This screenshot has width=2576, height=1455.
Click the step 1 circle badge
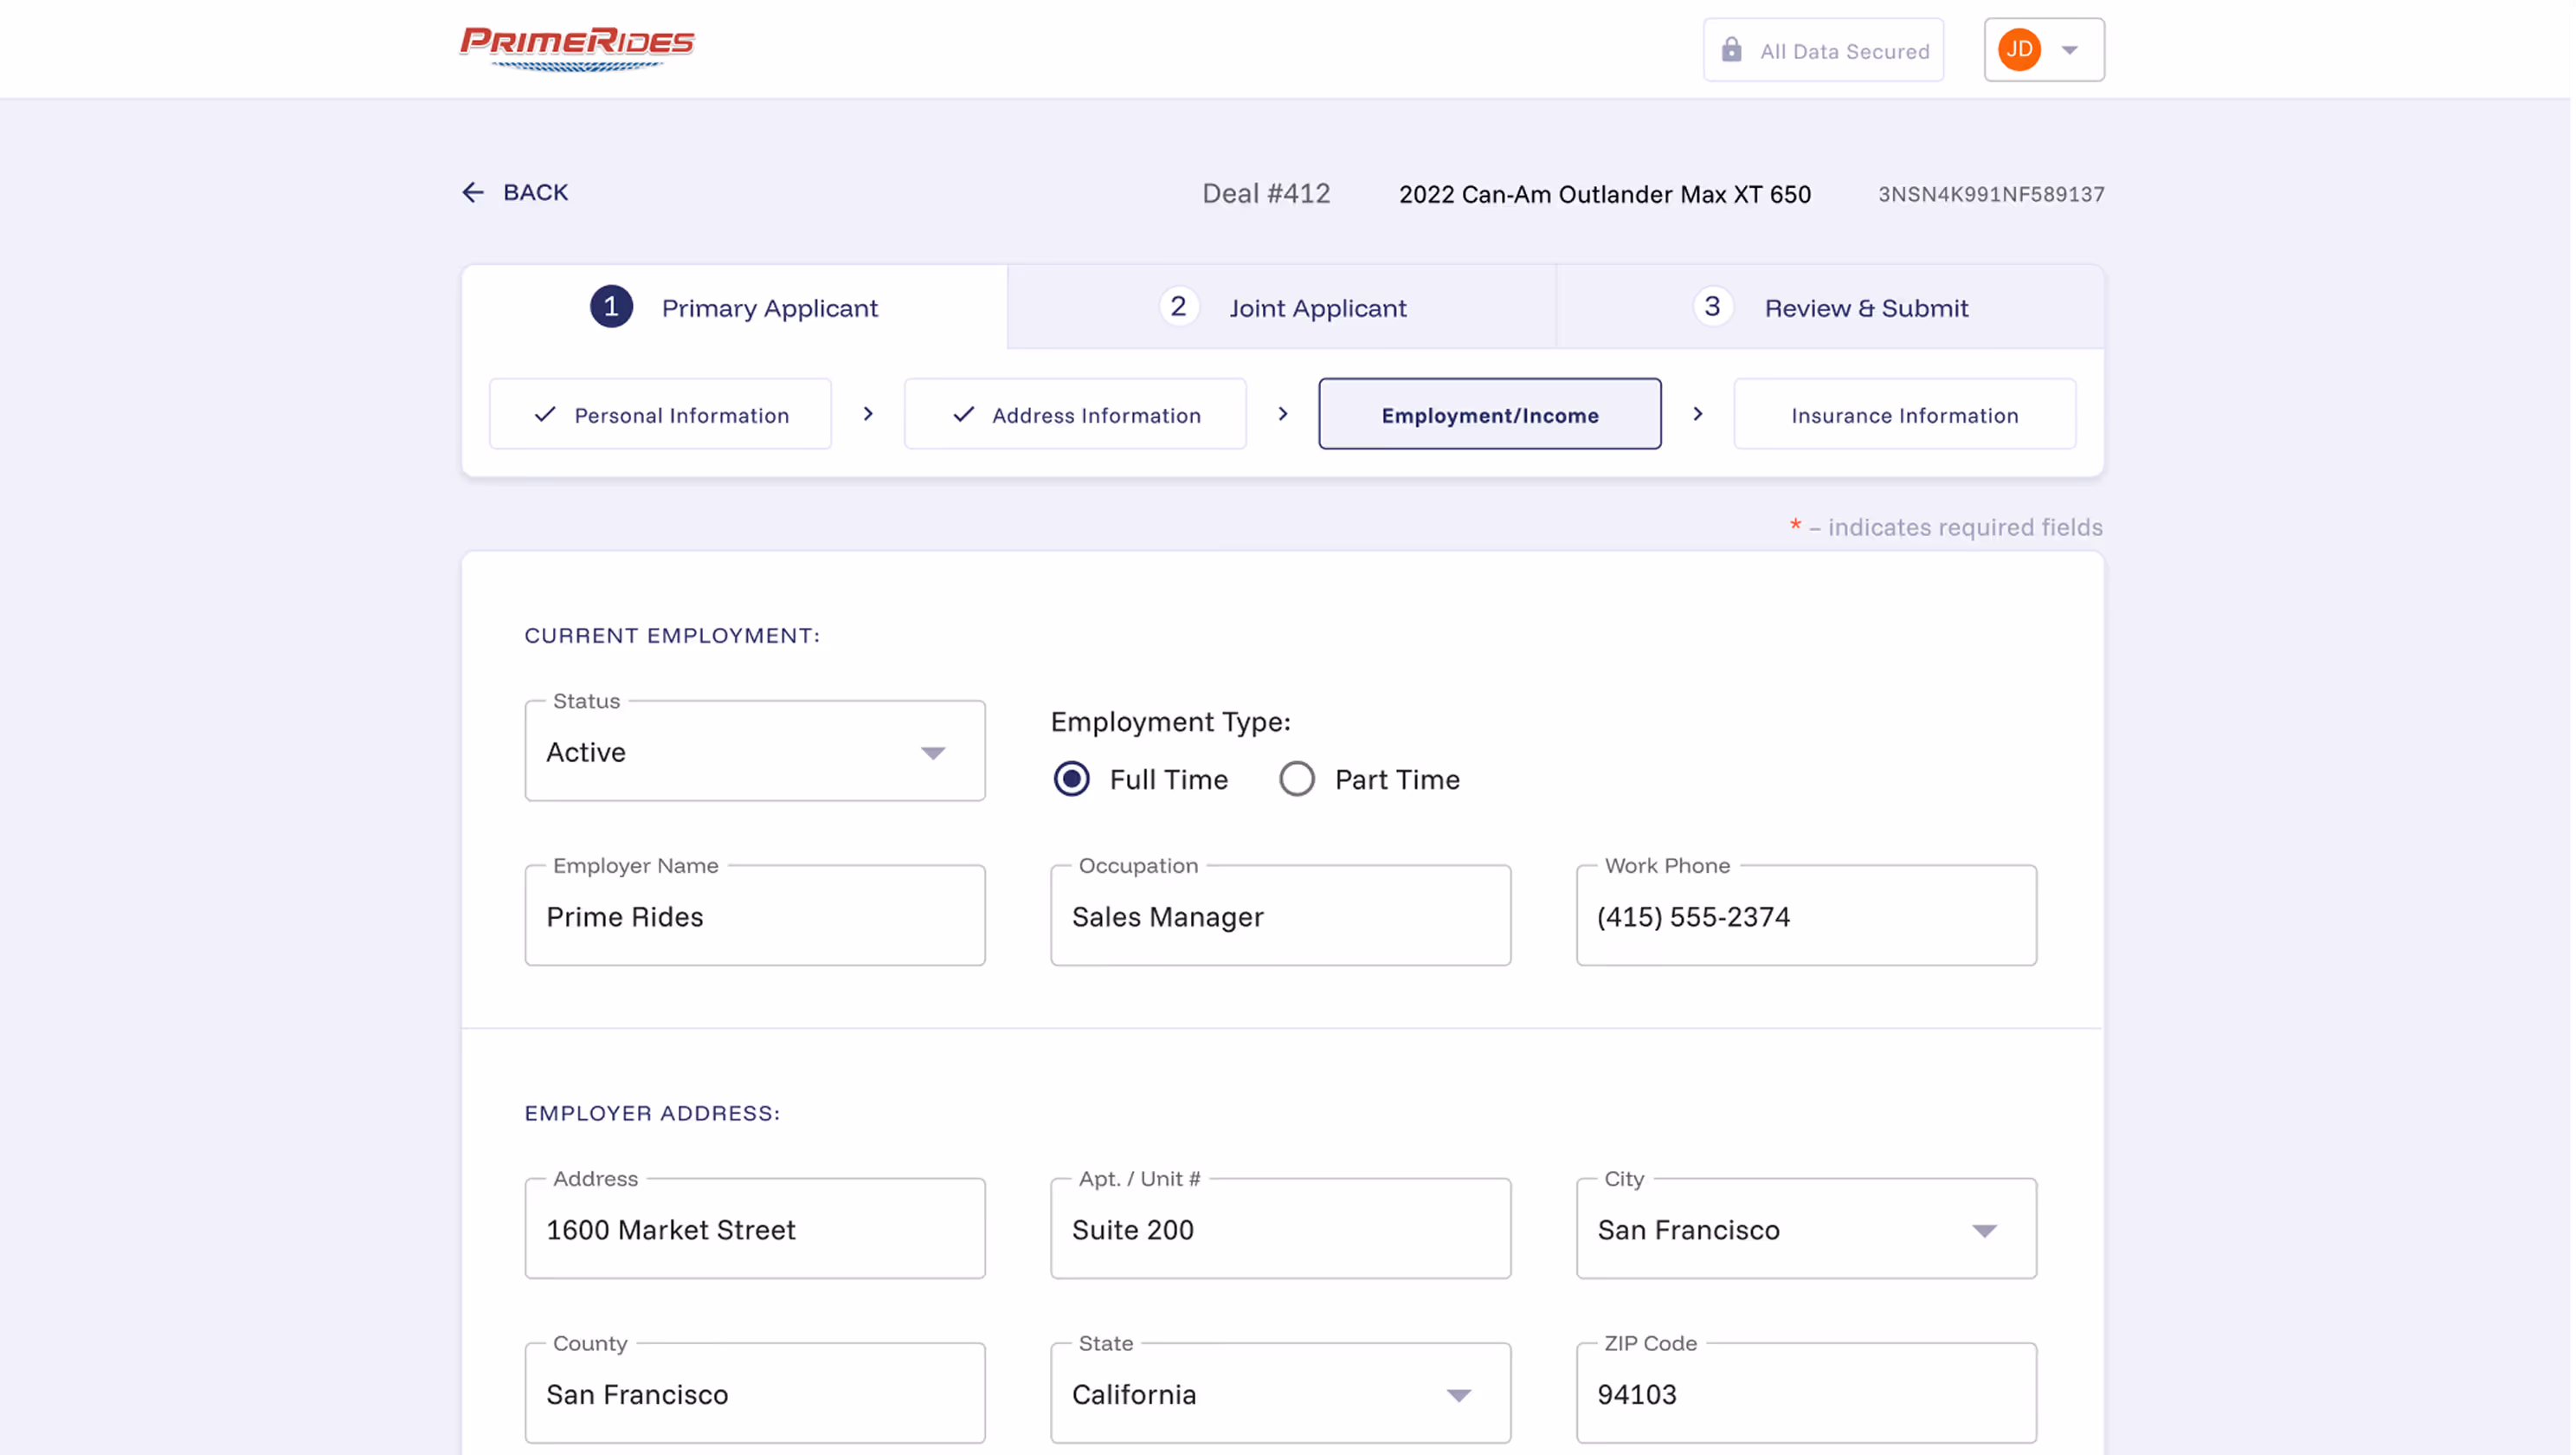pos(611,307)
